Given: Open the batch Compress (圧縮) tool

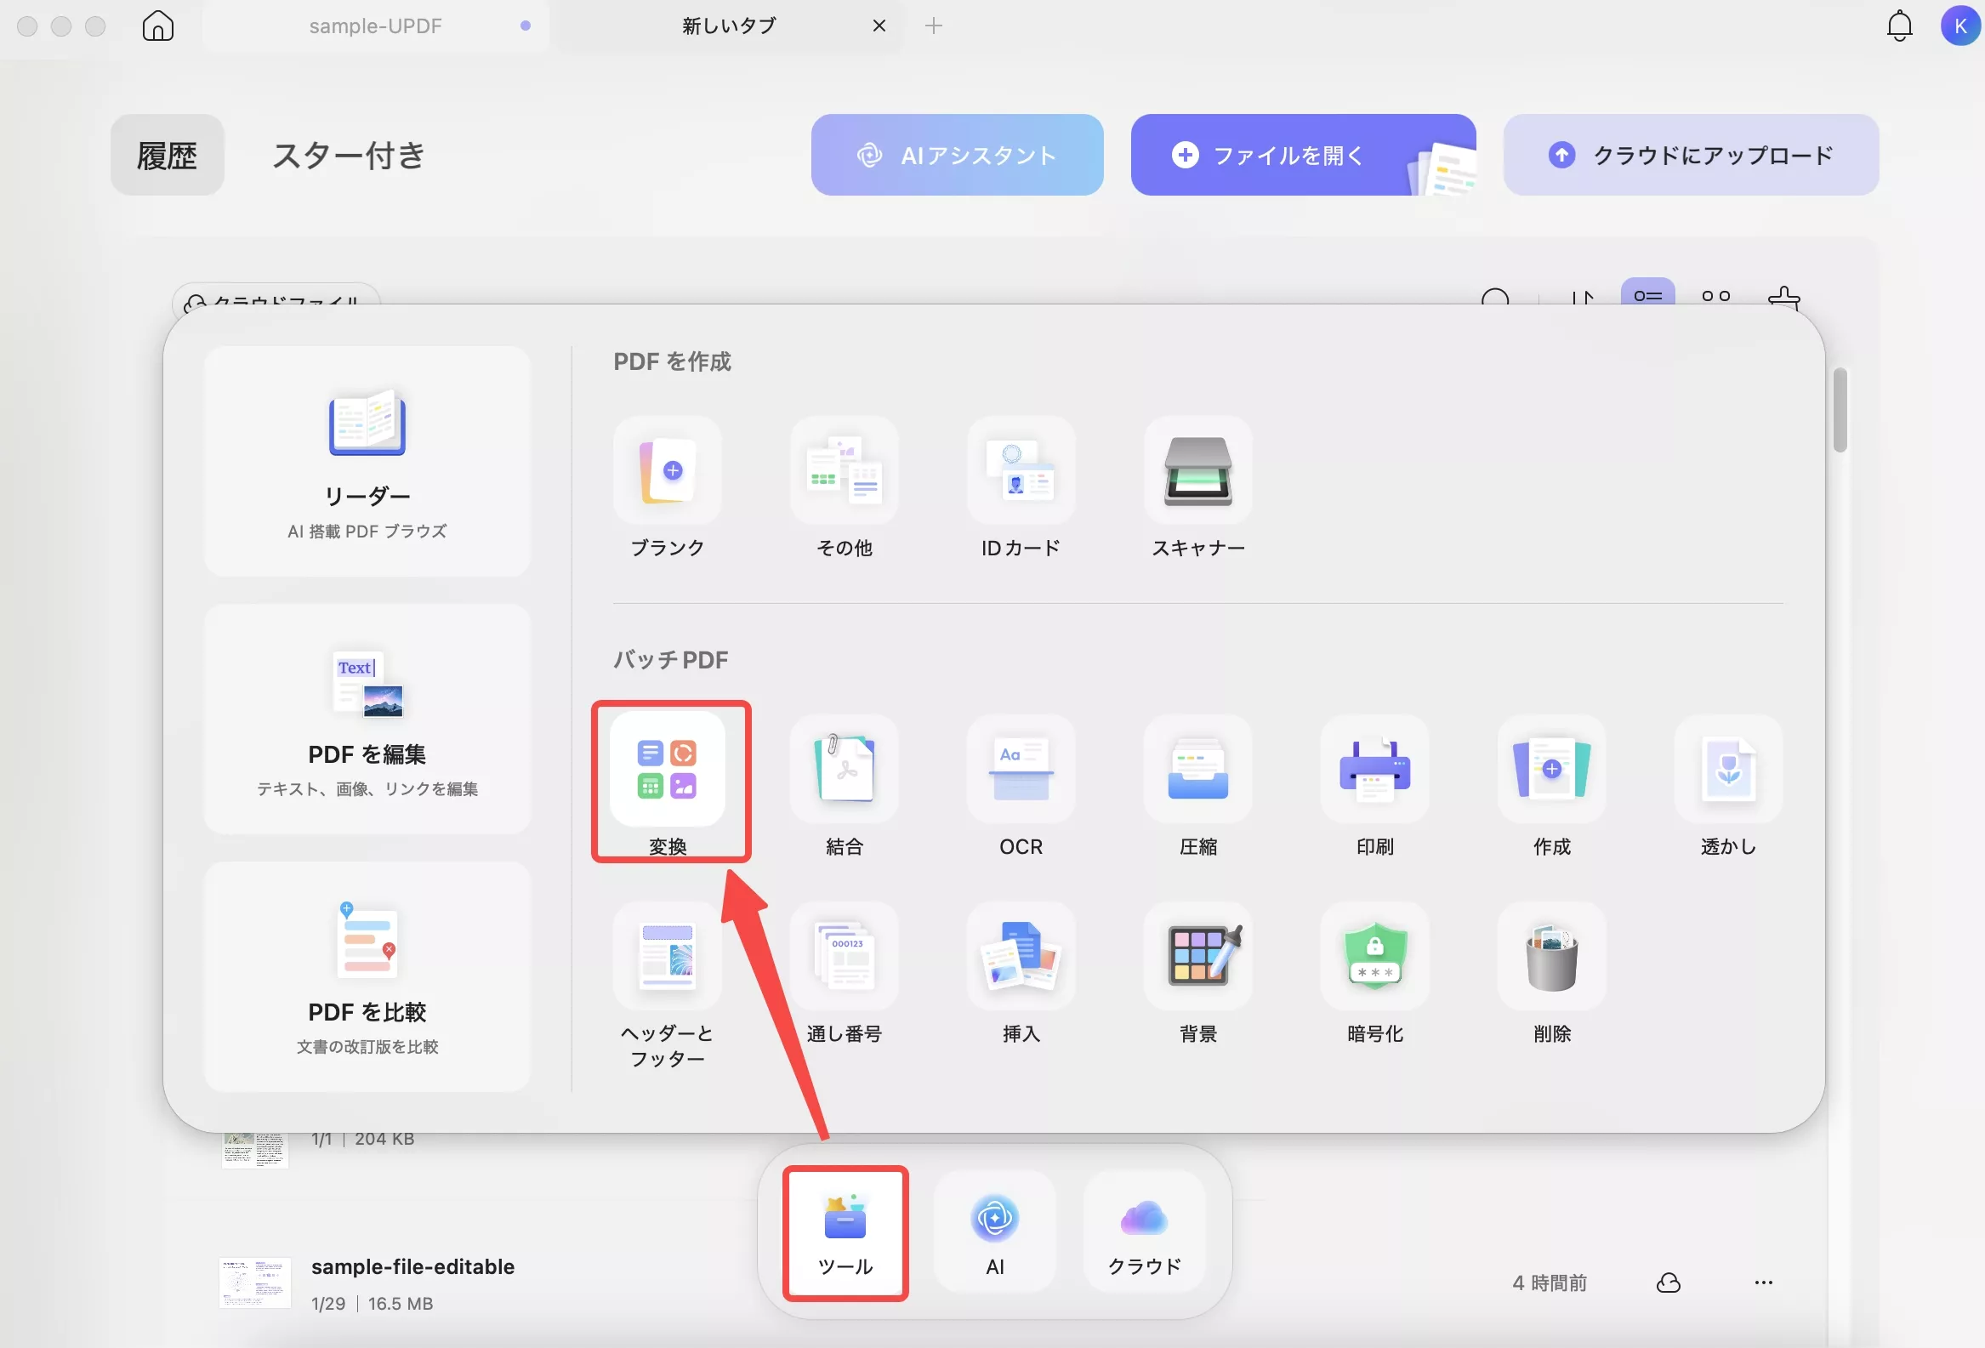Looking at the screenshot, I should click(1197, 770).
